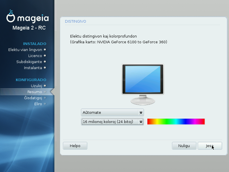
Task: Select the Subdiskigante step
Action: 29,62
